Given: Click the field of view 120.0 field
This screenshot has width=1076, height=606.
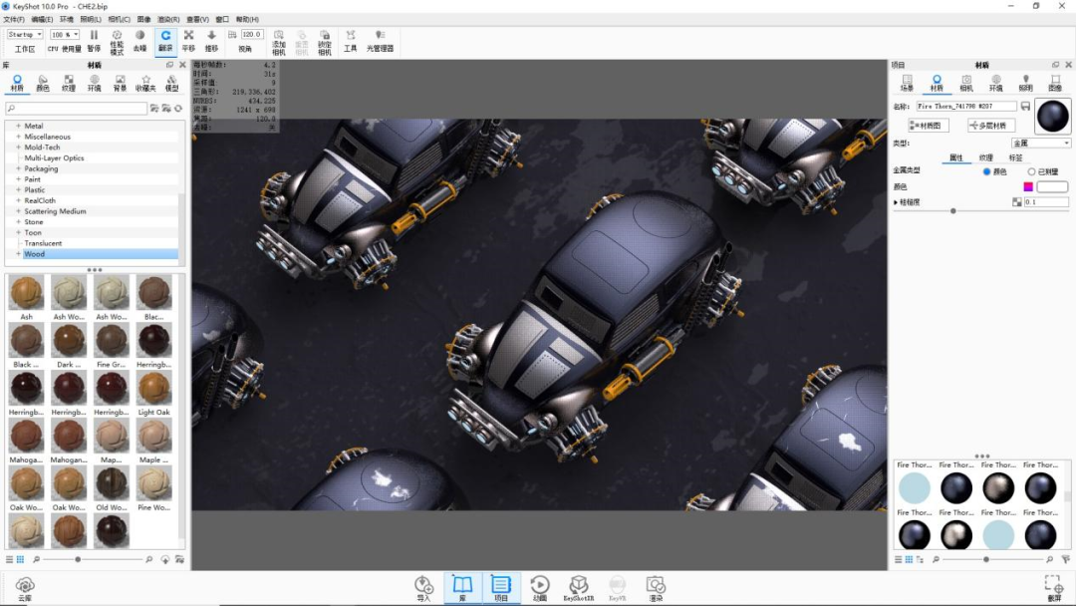Looking at the screenshot, I should (x=251, y=34).
